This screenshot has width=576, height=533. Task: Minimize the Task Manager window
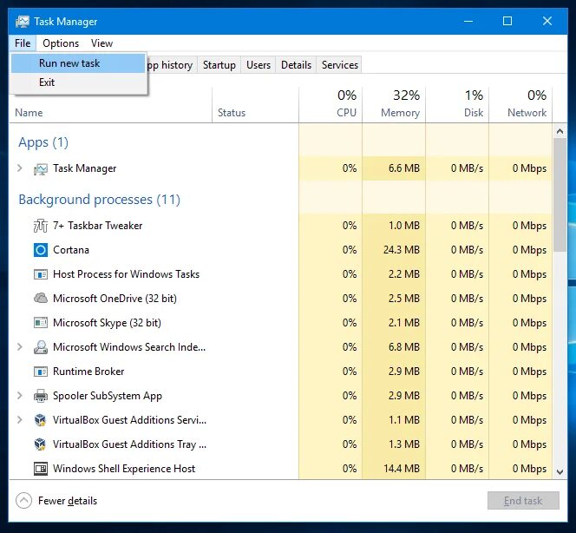468,21
